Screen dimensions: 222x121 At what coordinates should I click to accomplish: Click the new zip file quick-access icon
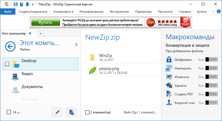[22, 4]
